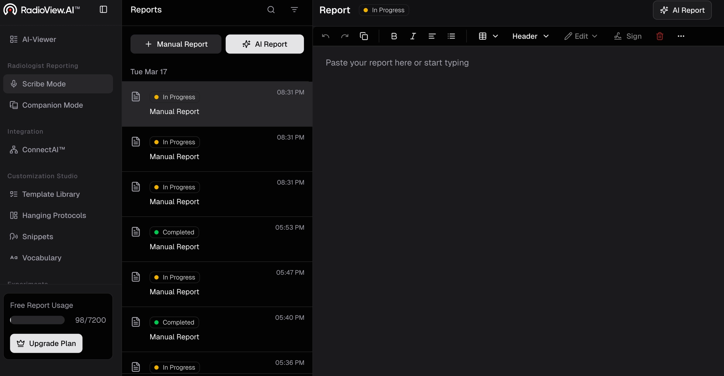Viewport: 724px width, 376px height.
Task: Open more options ellipsis menu
Action: [x=681, y=36]
